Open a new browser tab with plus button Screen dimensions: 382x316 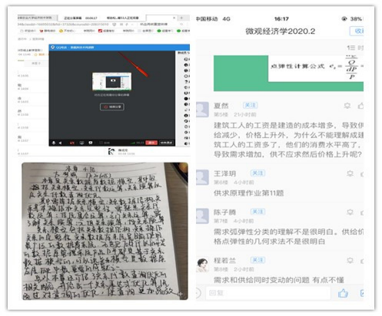point(181,18)
